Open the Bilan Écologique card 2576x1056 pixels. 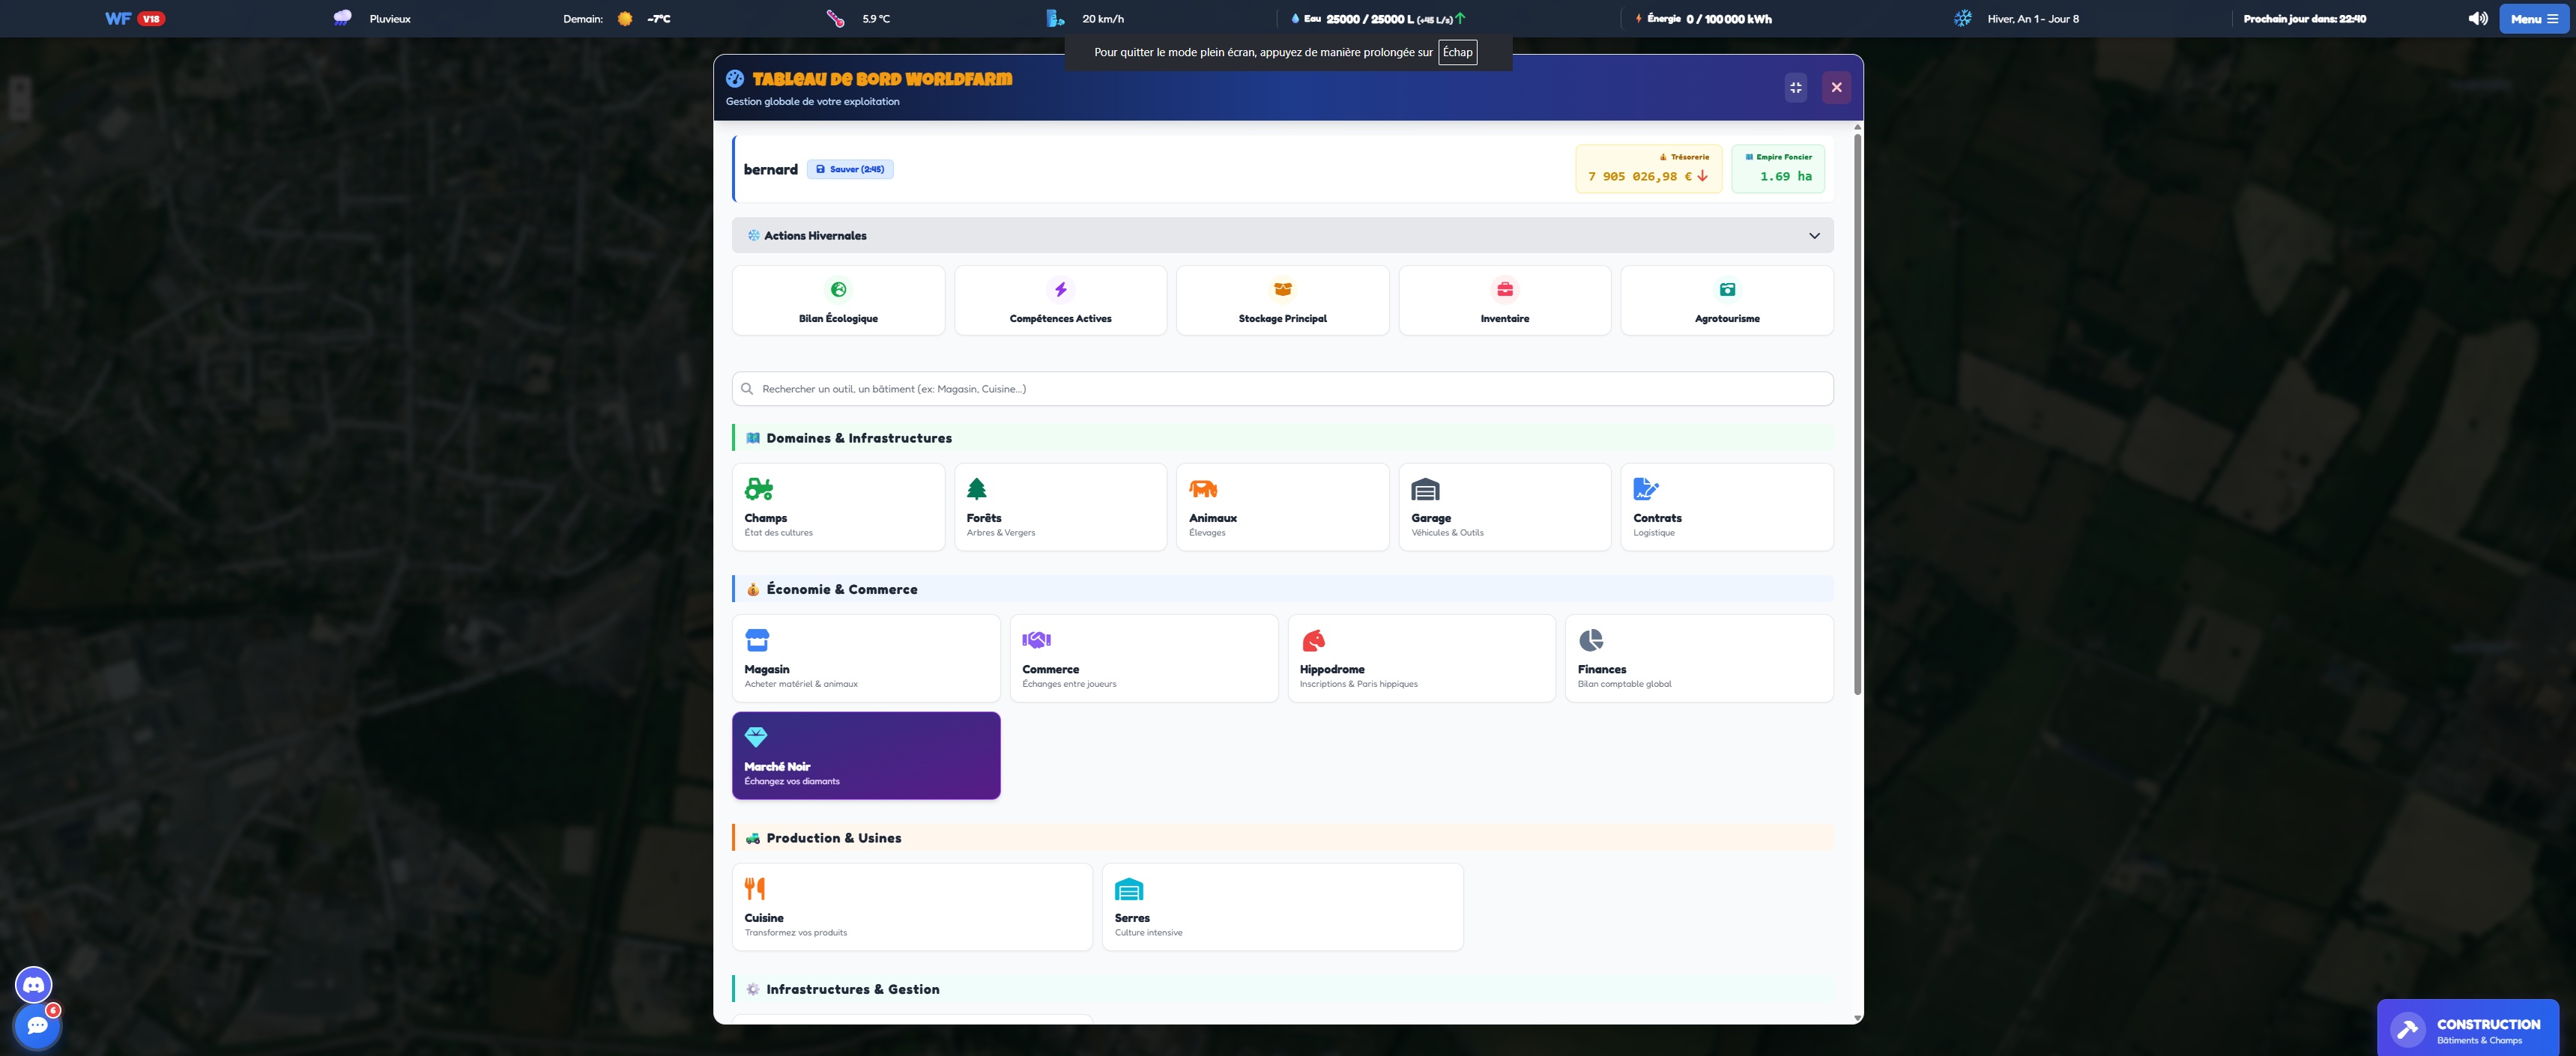pyautogui.click(x=838, y=300)
